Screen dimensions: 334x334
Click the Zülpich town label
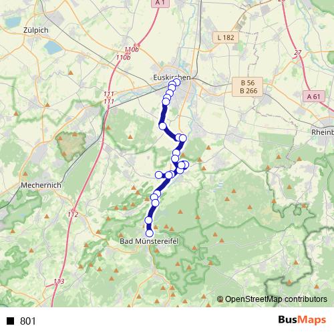pos(36,30)
